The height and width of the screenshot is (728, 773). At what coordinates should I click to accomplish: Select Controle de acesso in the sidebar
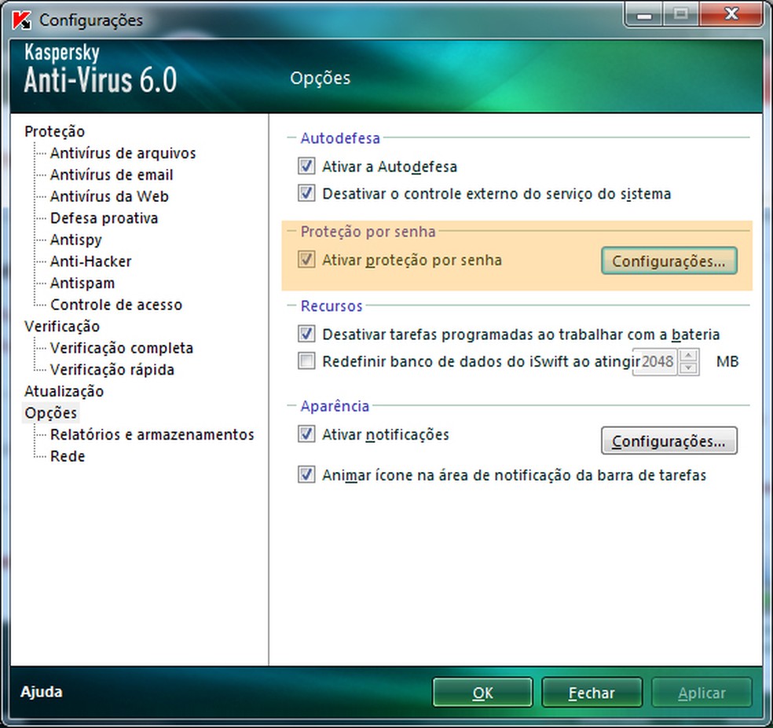click(115, 304)
